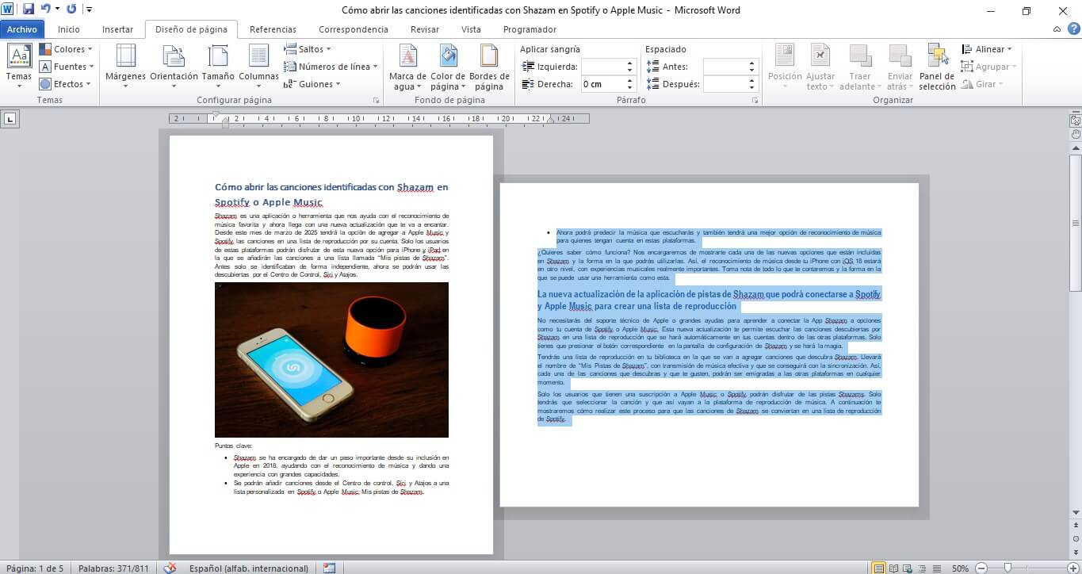Click the Undo arrow icon
Screen dimensions: 1082x574
(x=46, y=10)
